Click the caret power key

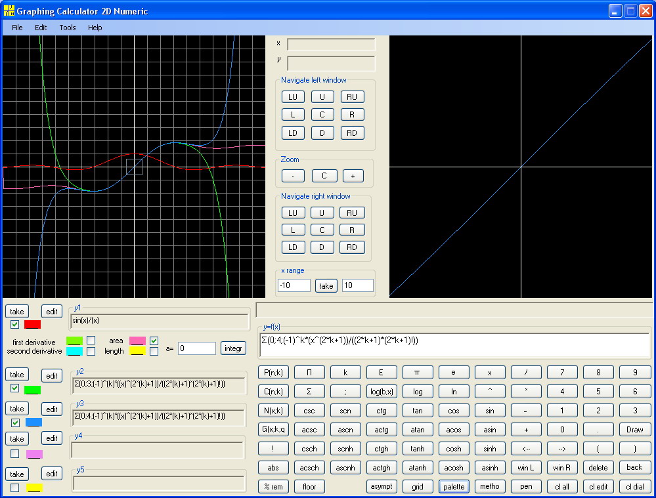click(490, 391)
